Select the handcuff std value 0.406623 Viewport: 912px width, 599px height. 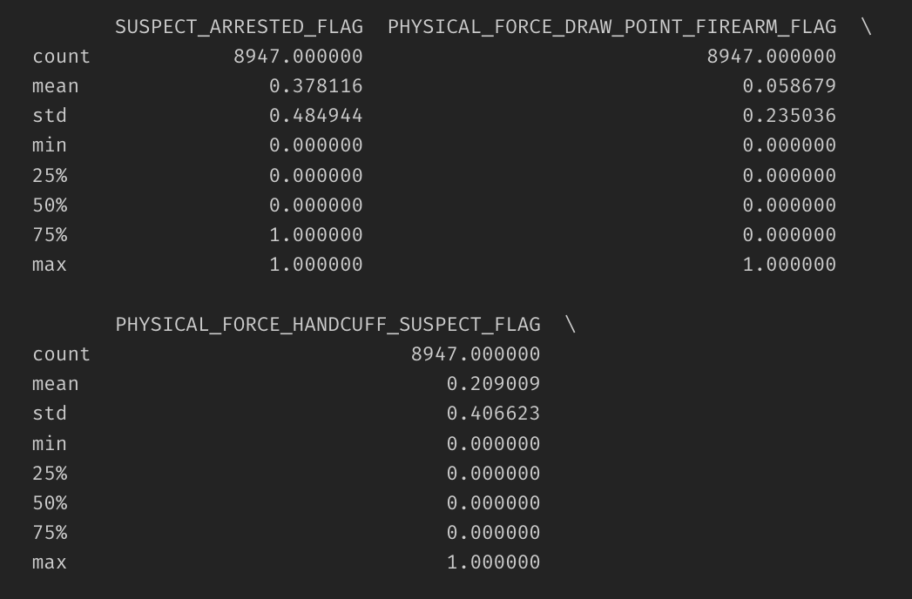tap(493, 414)
